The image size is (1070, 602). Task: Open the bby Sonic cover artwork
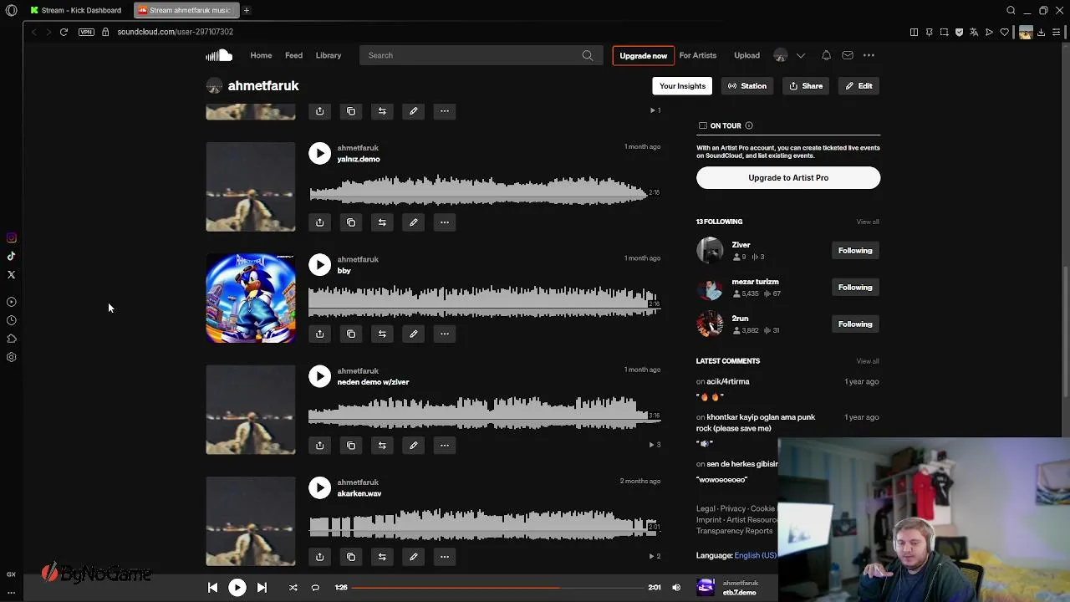[251, 298]
